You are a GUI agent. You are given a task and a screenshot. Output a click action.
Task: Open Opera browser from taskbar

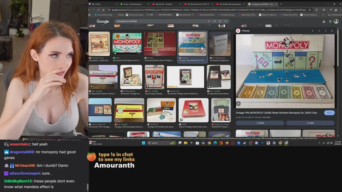coord(233,143)
